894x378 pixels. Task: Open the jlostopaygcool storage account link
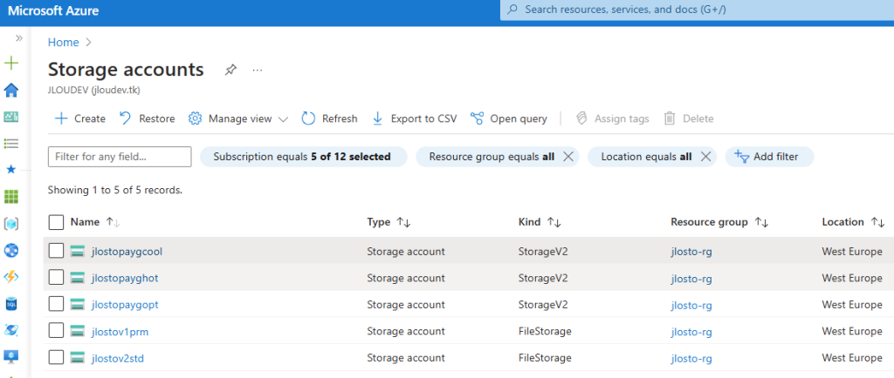coord(127,251)
